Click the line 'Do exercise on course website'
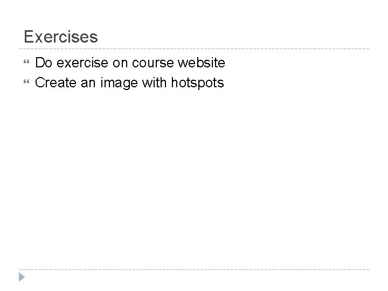Screen dimensions: 388x291 pos(130,63)
